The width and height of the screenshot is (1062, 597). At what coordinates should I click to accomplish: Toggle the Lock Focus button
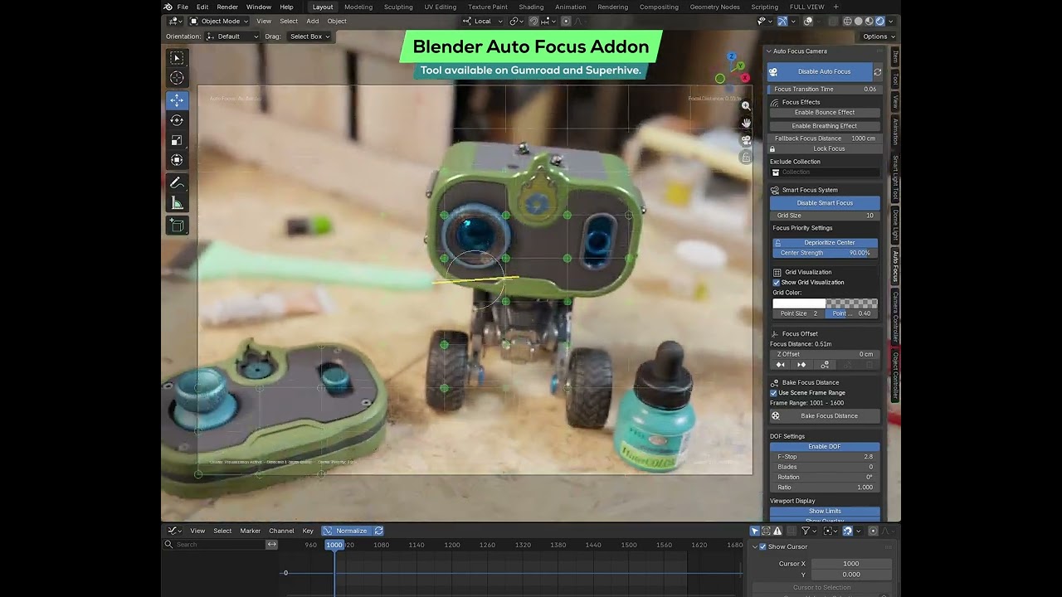click(825, 149)
